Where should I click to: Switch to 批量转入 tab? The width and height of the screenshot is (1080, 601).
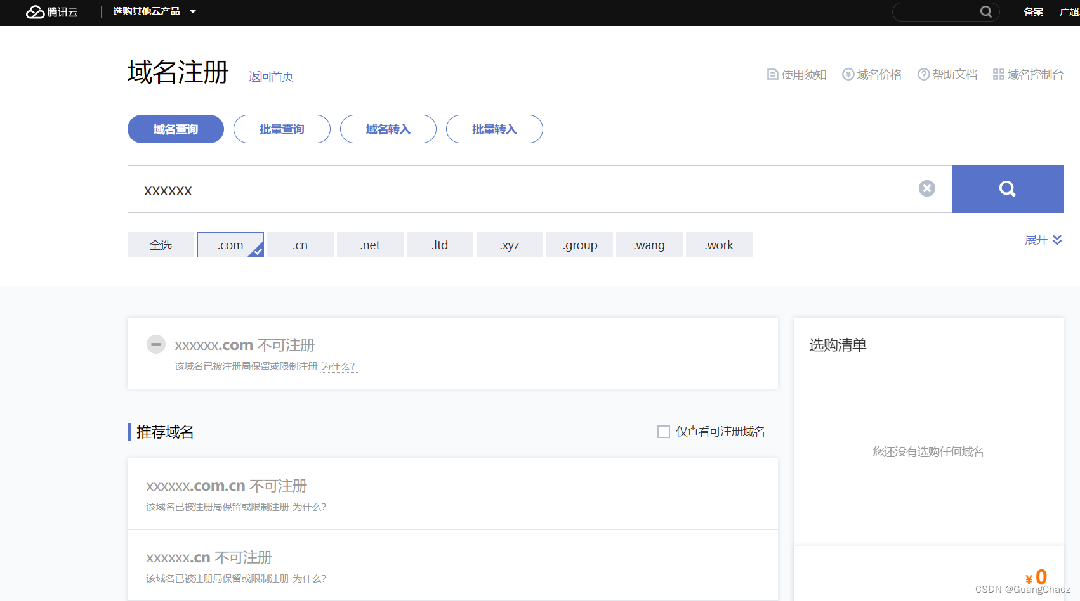[x=494, y=129]
